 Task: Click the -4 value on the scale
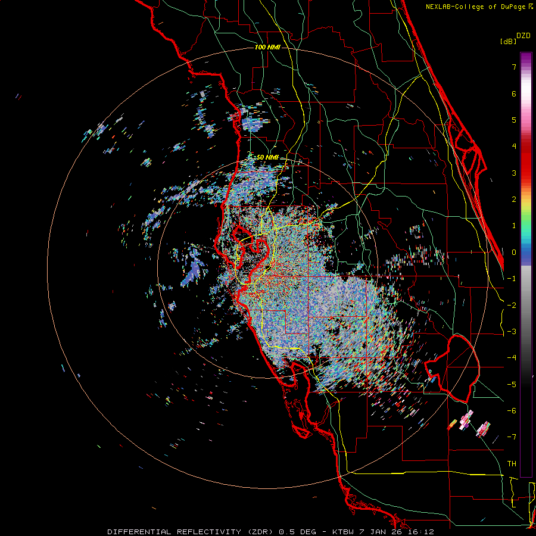tap(512, 358)
